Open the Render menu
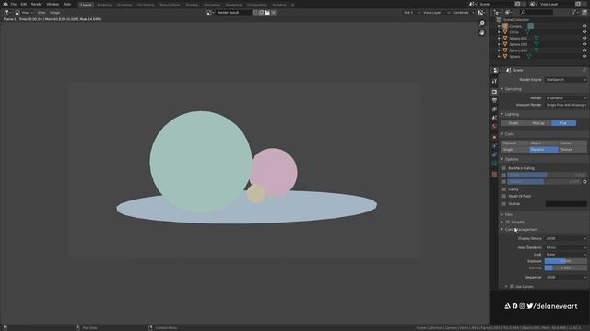 point(37,4)
